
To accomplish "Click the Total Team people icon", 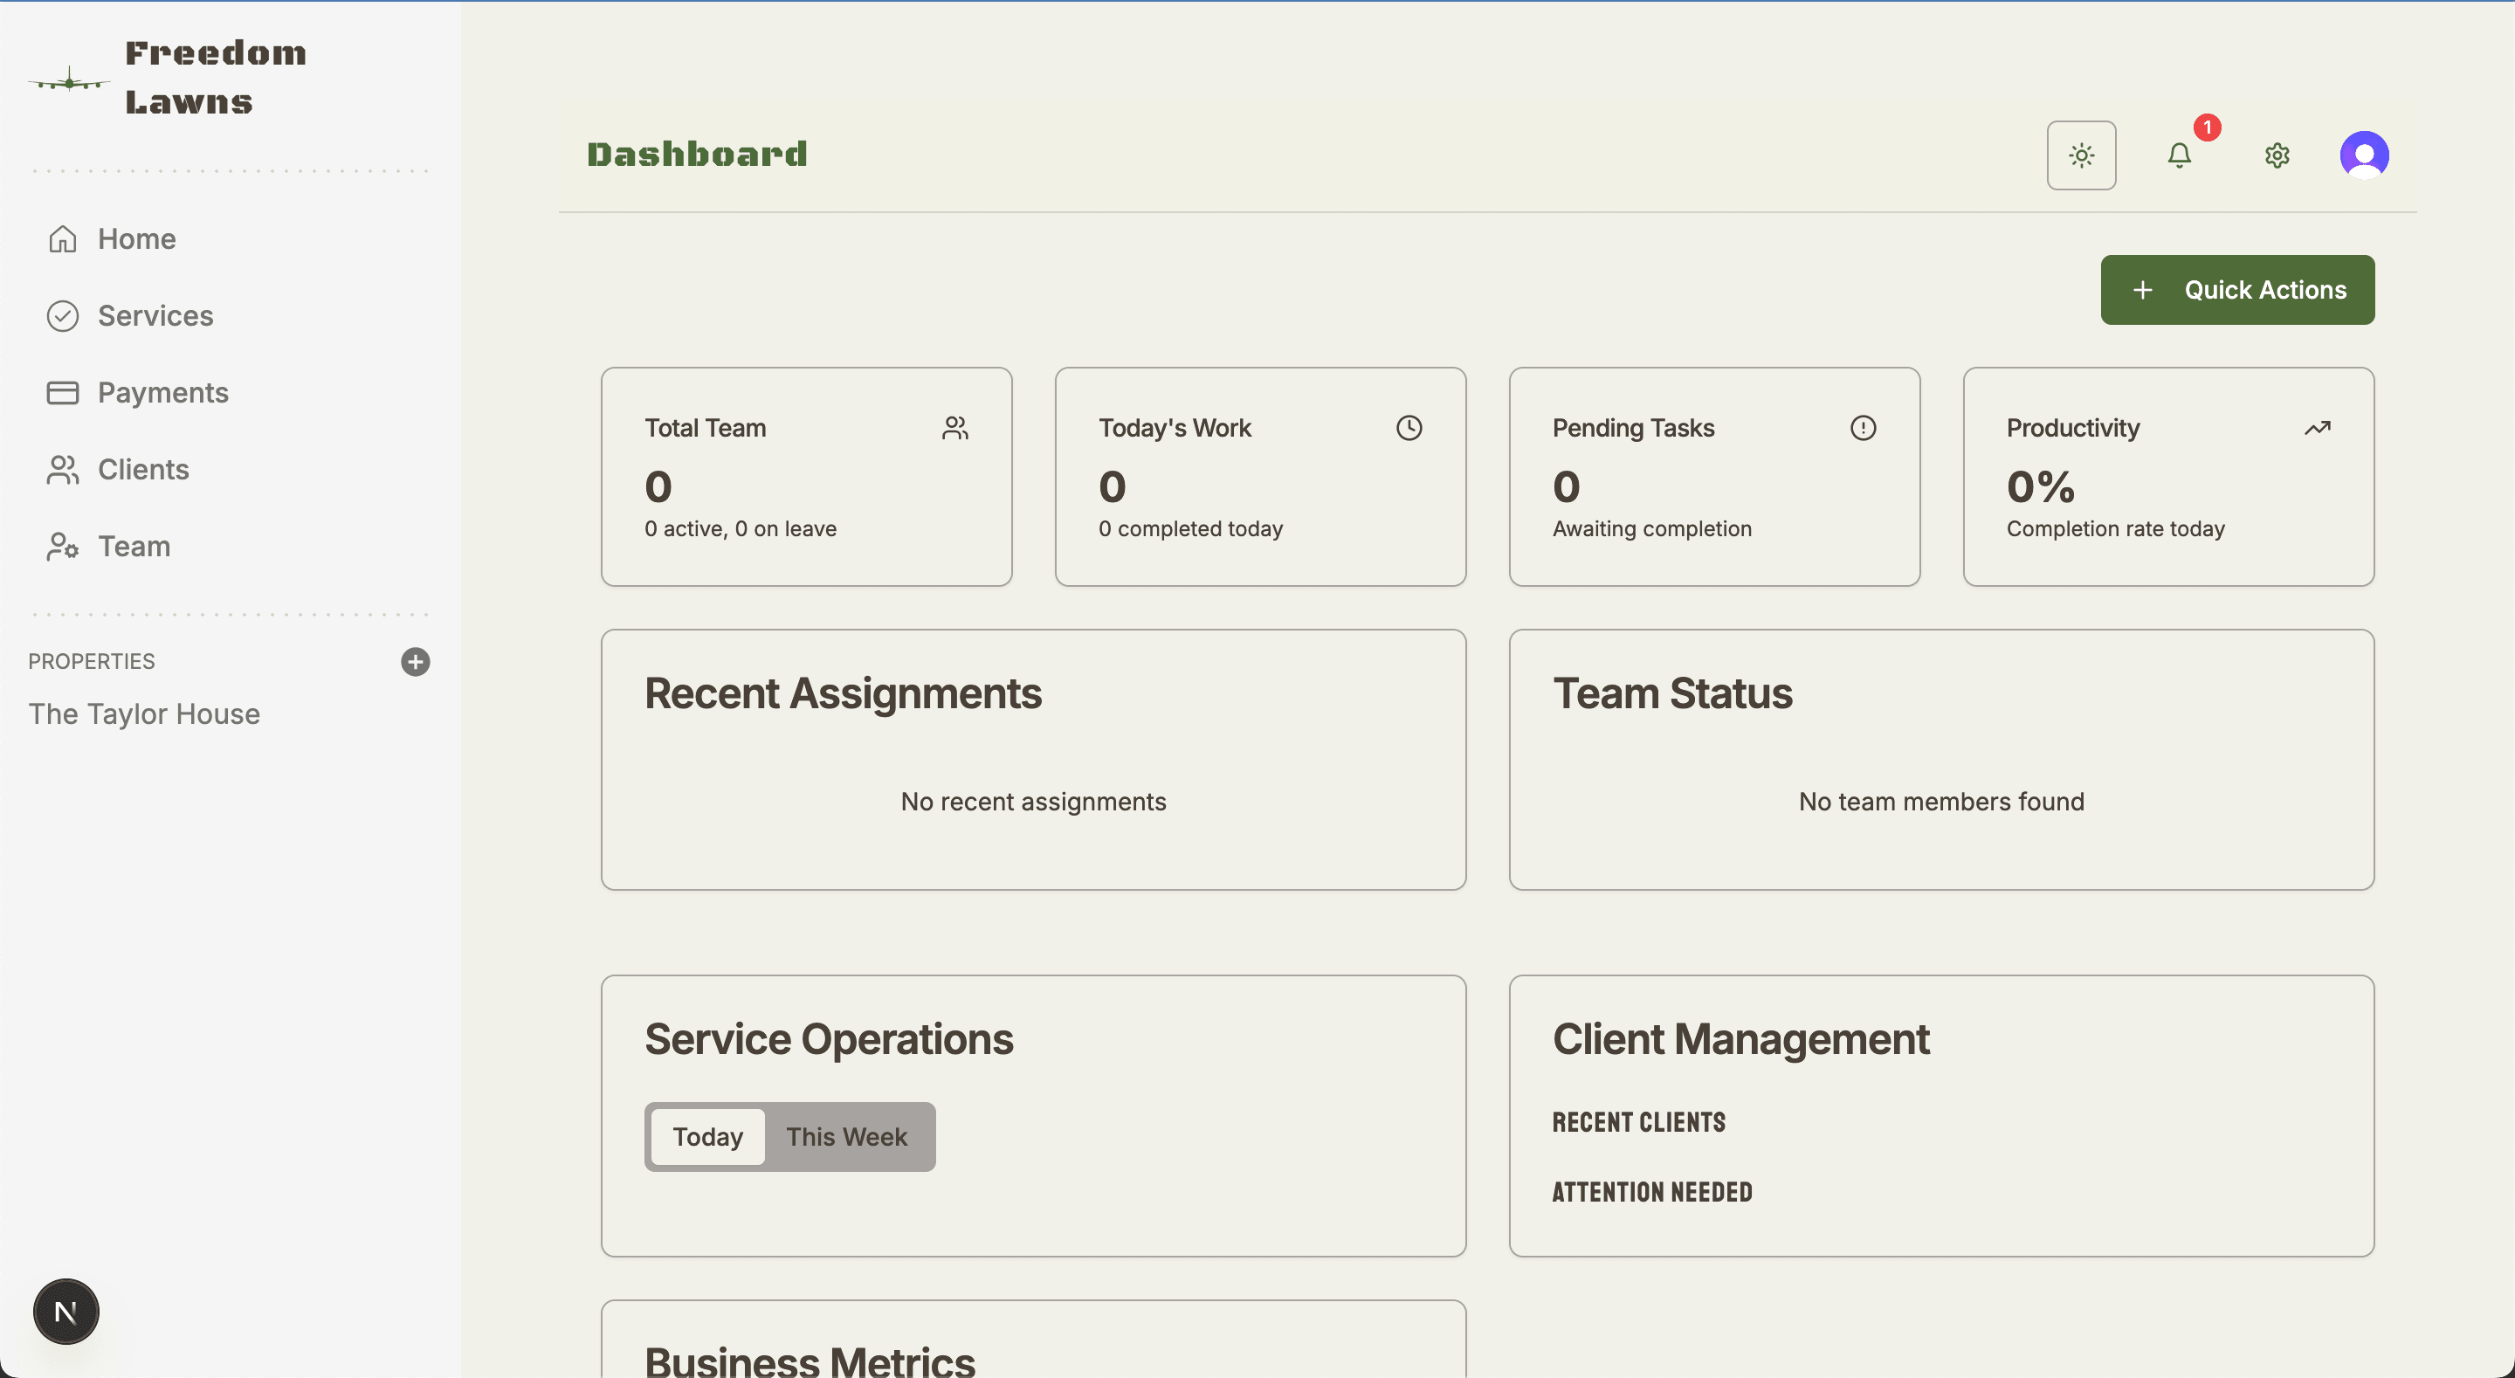I will pos(954,428).
